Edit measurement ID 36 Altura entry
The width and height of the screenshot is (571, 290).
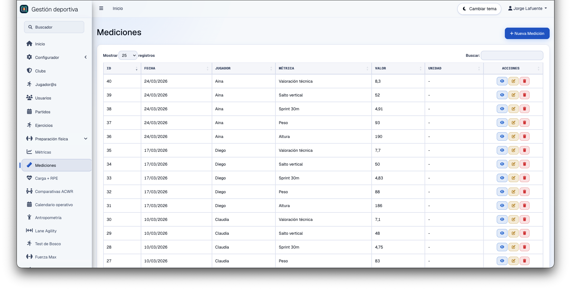514,136
